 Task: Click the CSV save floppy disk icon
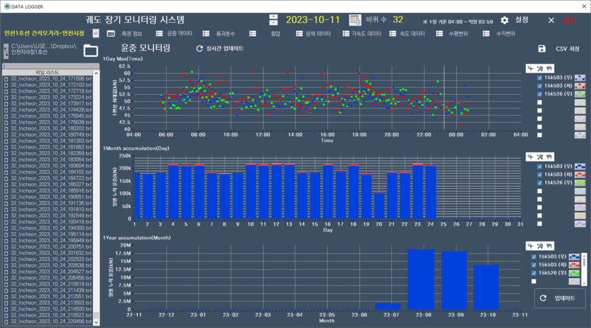[542, 49]
